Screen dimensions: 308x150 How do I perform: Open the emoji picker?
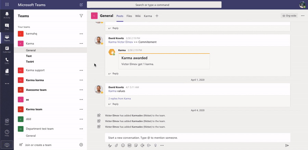123,146
